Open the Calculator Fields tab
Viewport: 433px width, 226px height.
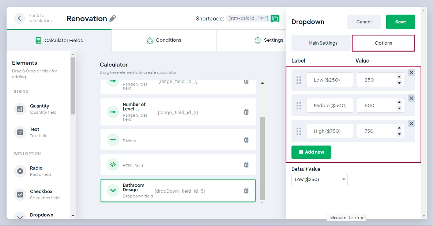(59, 40)
